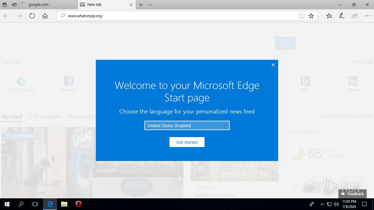Click the feed settings gear icon

click(370, 61)
